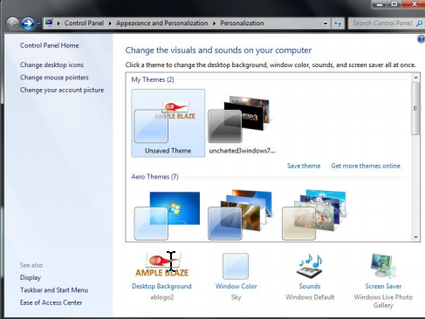Open the recent pages dropdown arrow
425x319 pixels.
[38, 24]
